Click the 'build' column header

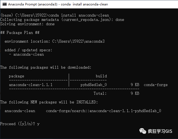[x=101, y=76]
